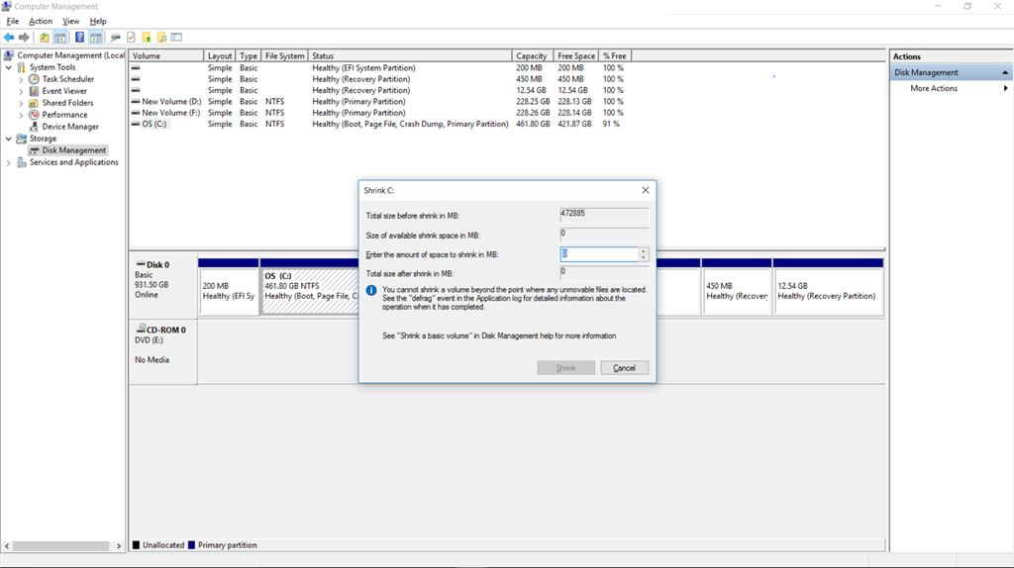Click the Up one level folder icon
This screenshot has width=1014, height=568.
click(x=44, y=38)
